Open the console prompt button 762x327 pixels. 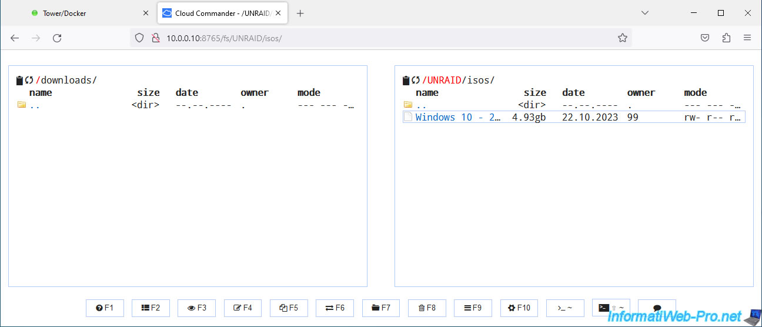click(x=564, y=308)
